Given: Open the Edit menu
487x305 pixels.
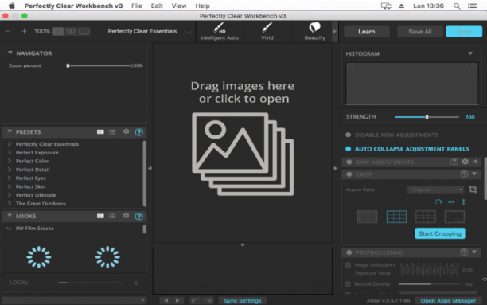Looking at the screenshot, I should pyautogui.click(x=157, y=6).
